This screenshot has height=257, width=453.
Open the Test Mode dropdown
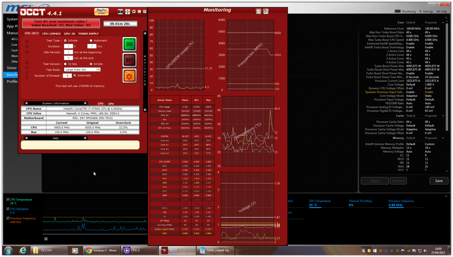[x=82, y=70]
